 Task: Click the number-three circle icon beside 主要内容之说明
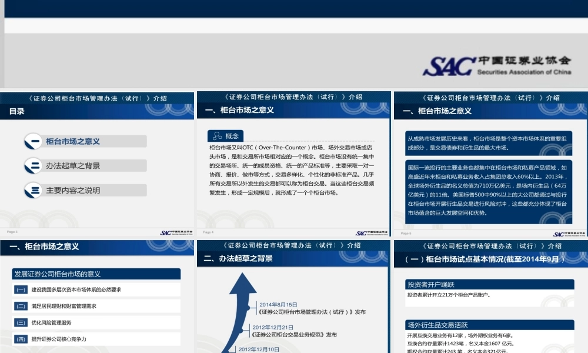pos(33,190)
